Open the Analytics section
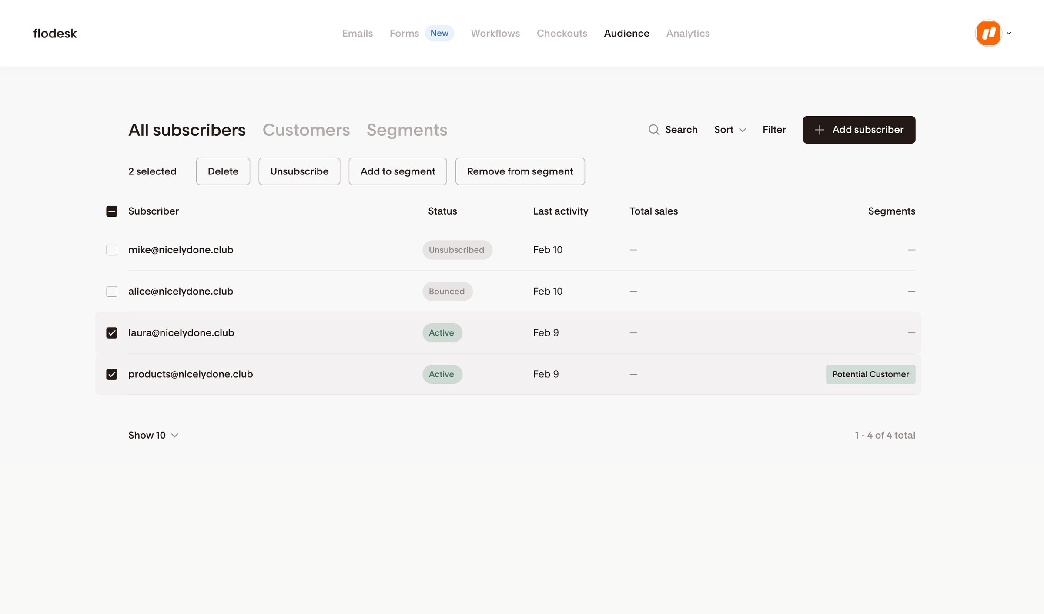Image resolution: width=1044 pixels, height=614 pixels. point(688,33)
